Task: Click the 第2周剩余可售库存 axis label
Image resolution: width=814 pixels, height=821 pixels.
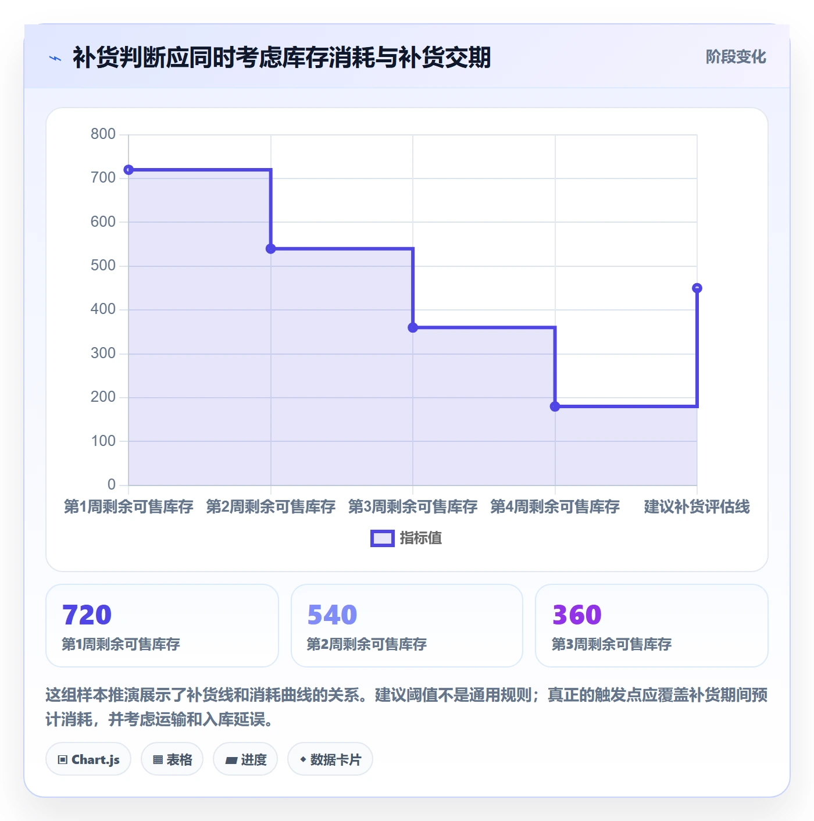Action: click(271, 506)
